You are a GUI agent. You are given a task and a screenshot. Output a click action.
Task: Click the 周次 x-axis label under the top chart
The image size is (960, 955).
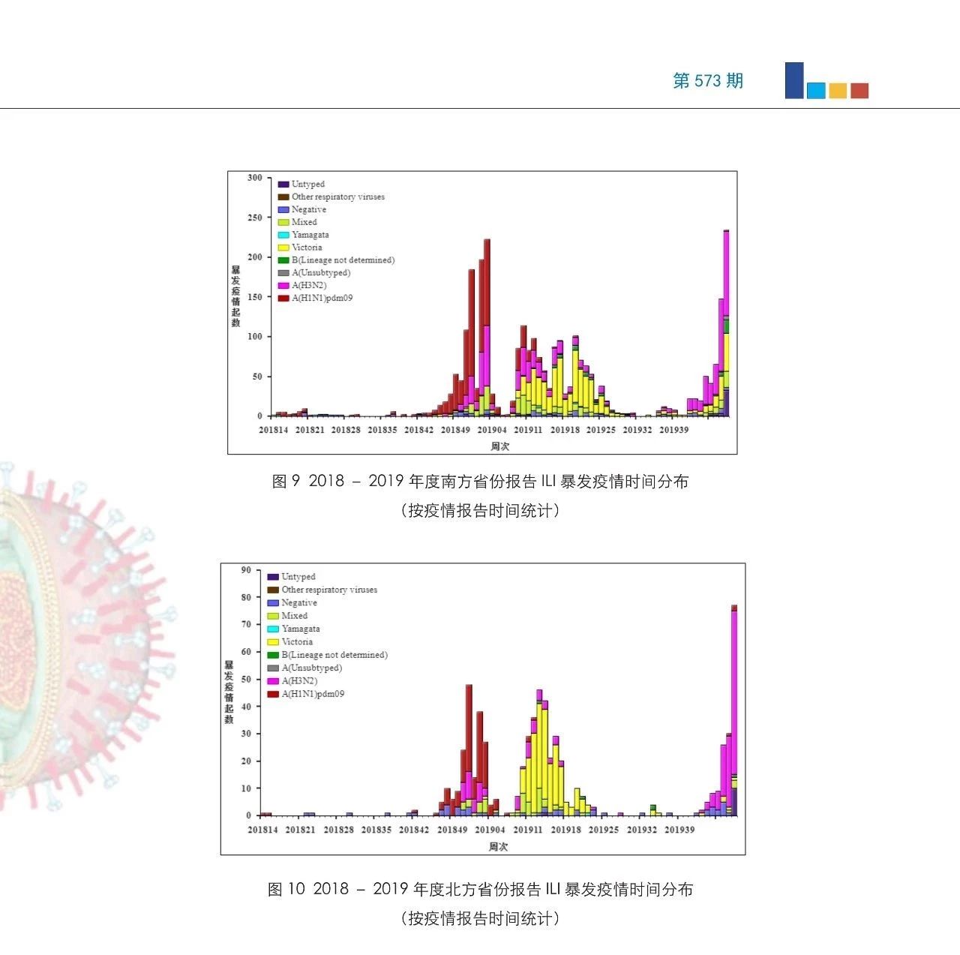tap(500, 446)
